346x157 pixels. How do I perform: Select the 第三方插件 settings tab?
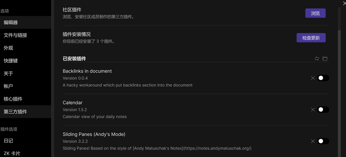coord(26,112)
